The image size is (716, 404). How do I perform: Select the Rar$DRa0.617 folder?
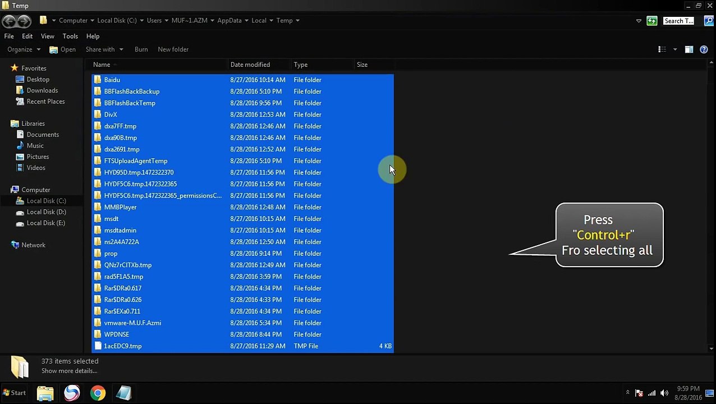pos(242,288)
